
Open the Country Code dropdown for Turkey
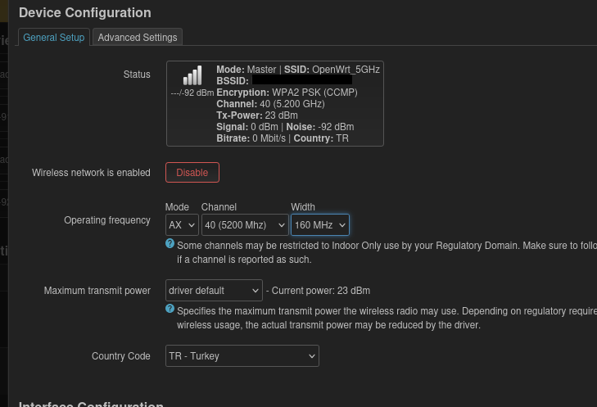pyautogui.click(x=242, y=356)
